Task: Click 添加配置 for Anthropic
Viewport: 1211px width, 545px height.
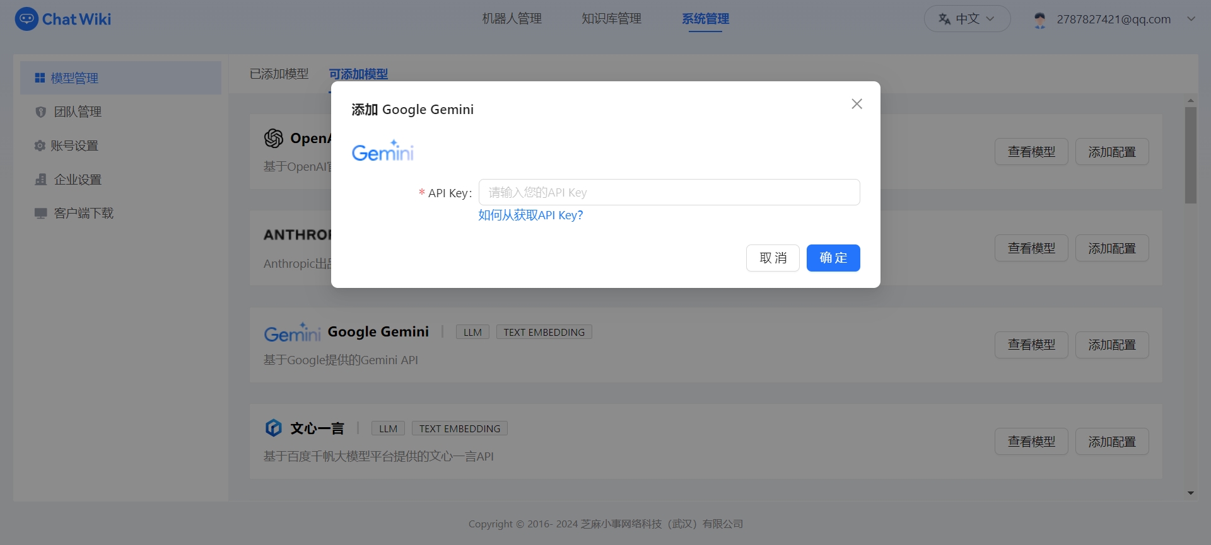Action: click(x=1112, y=248)
